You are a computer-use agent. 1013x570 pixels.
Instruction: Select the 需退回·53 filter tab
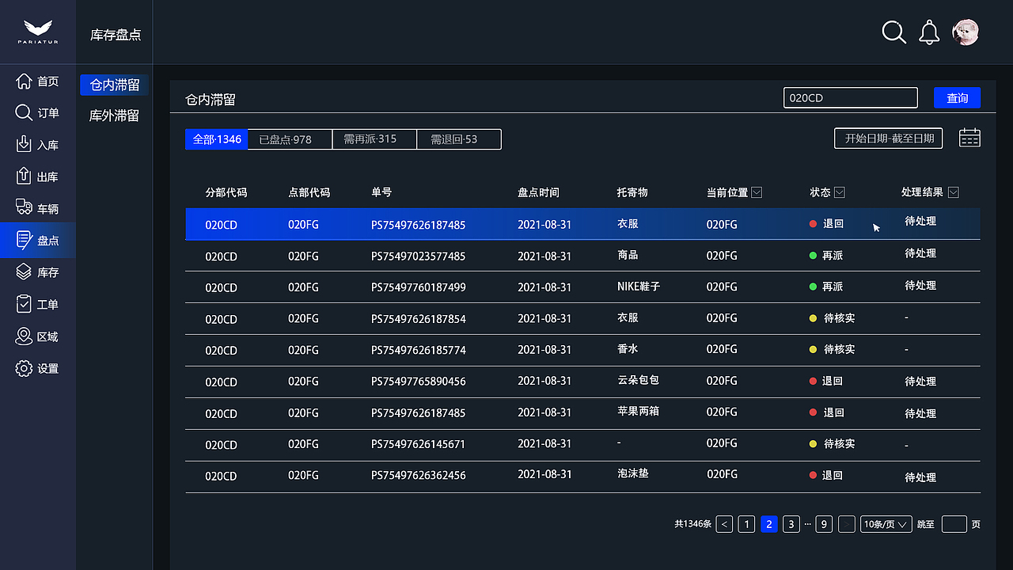click(x=458, y=139)
